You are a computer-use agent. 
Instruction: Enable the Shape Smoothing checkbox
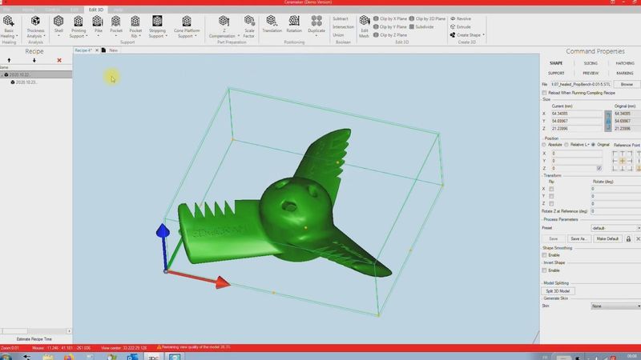(x=545, y=255)
